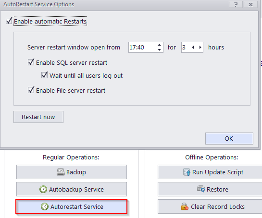Toggle Wait until all users log out
This screenshot has height=218, width=262.
[44, 75]
